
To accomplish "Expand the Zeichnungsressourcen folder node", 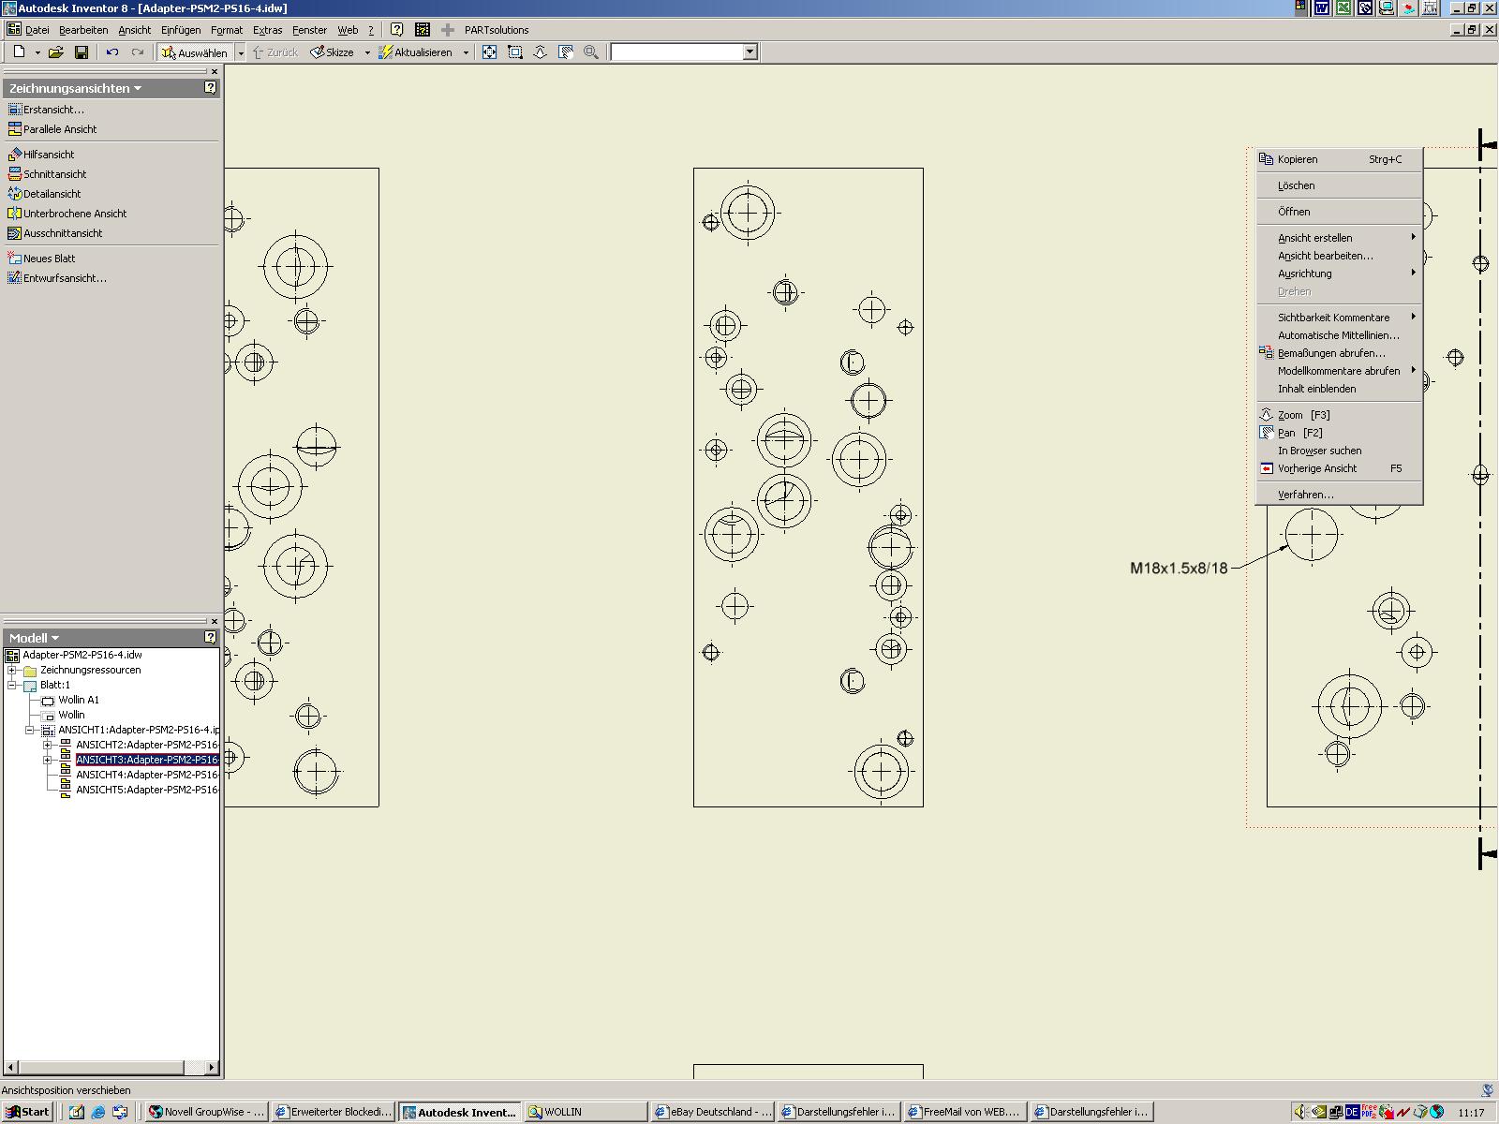I will click(12, 671).
